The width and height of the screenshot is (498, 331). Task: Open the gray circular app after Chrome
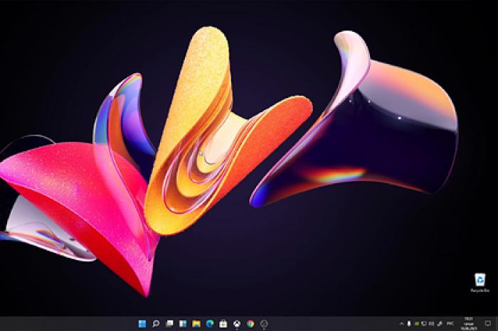264,324
